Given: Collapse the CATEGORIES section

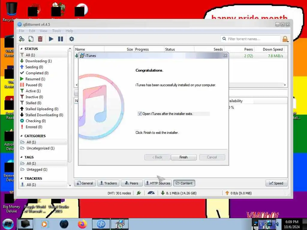Looking at the screenshot, I should point(21,136).
